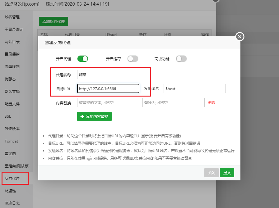Click the 关闭 button
The height and width of the screenshot is (208, 279).
click(x=212, y=173)
